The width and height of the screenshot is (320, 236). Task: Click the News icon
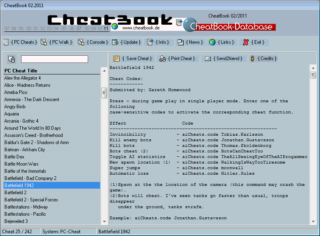coord(181,43)
